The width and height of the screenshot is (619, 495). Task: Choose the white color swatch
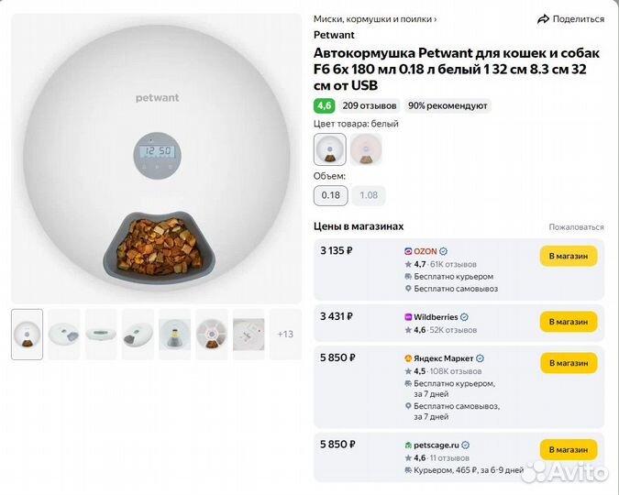[x=329, y=148]
